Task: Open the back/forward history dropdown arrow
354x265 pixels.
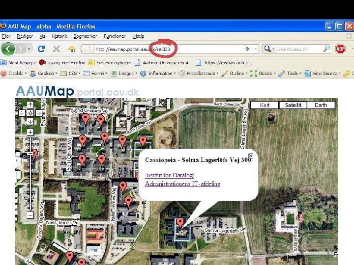Action: [29, 49]
